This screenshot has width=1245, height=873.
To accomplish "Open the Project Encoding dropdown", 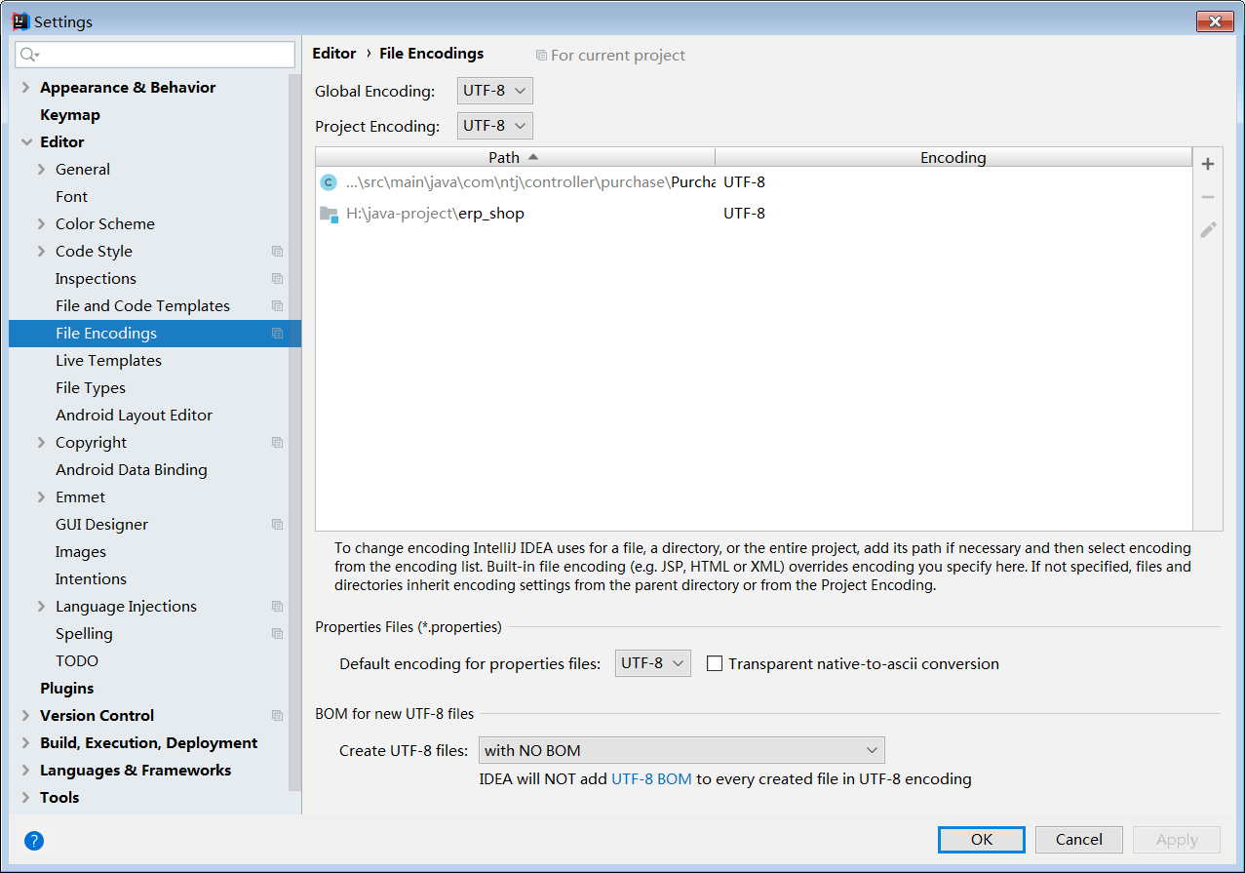I will point(495,126).
